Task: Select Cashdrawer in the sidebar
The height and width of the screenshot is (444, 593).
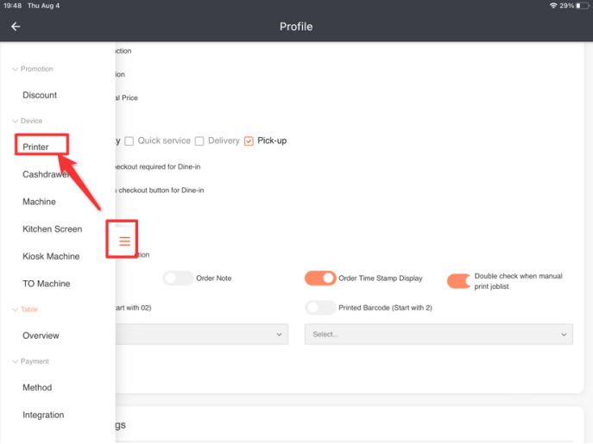Action: tap(45, 174)
